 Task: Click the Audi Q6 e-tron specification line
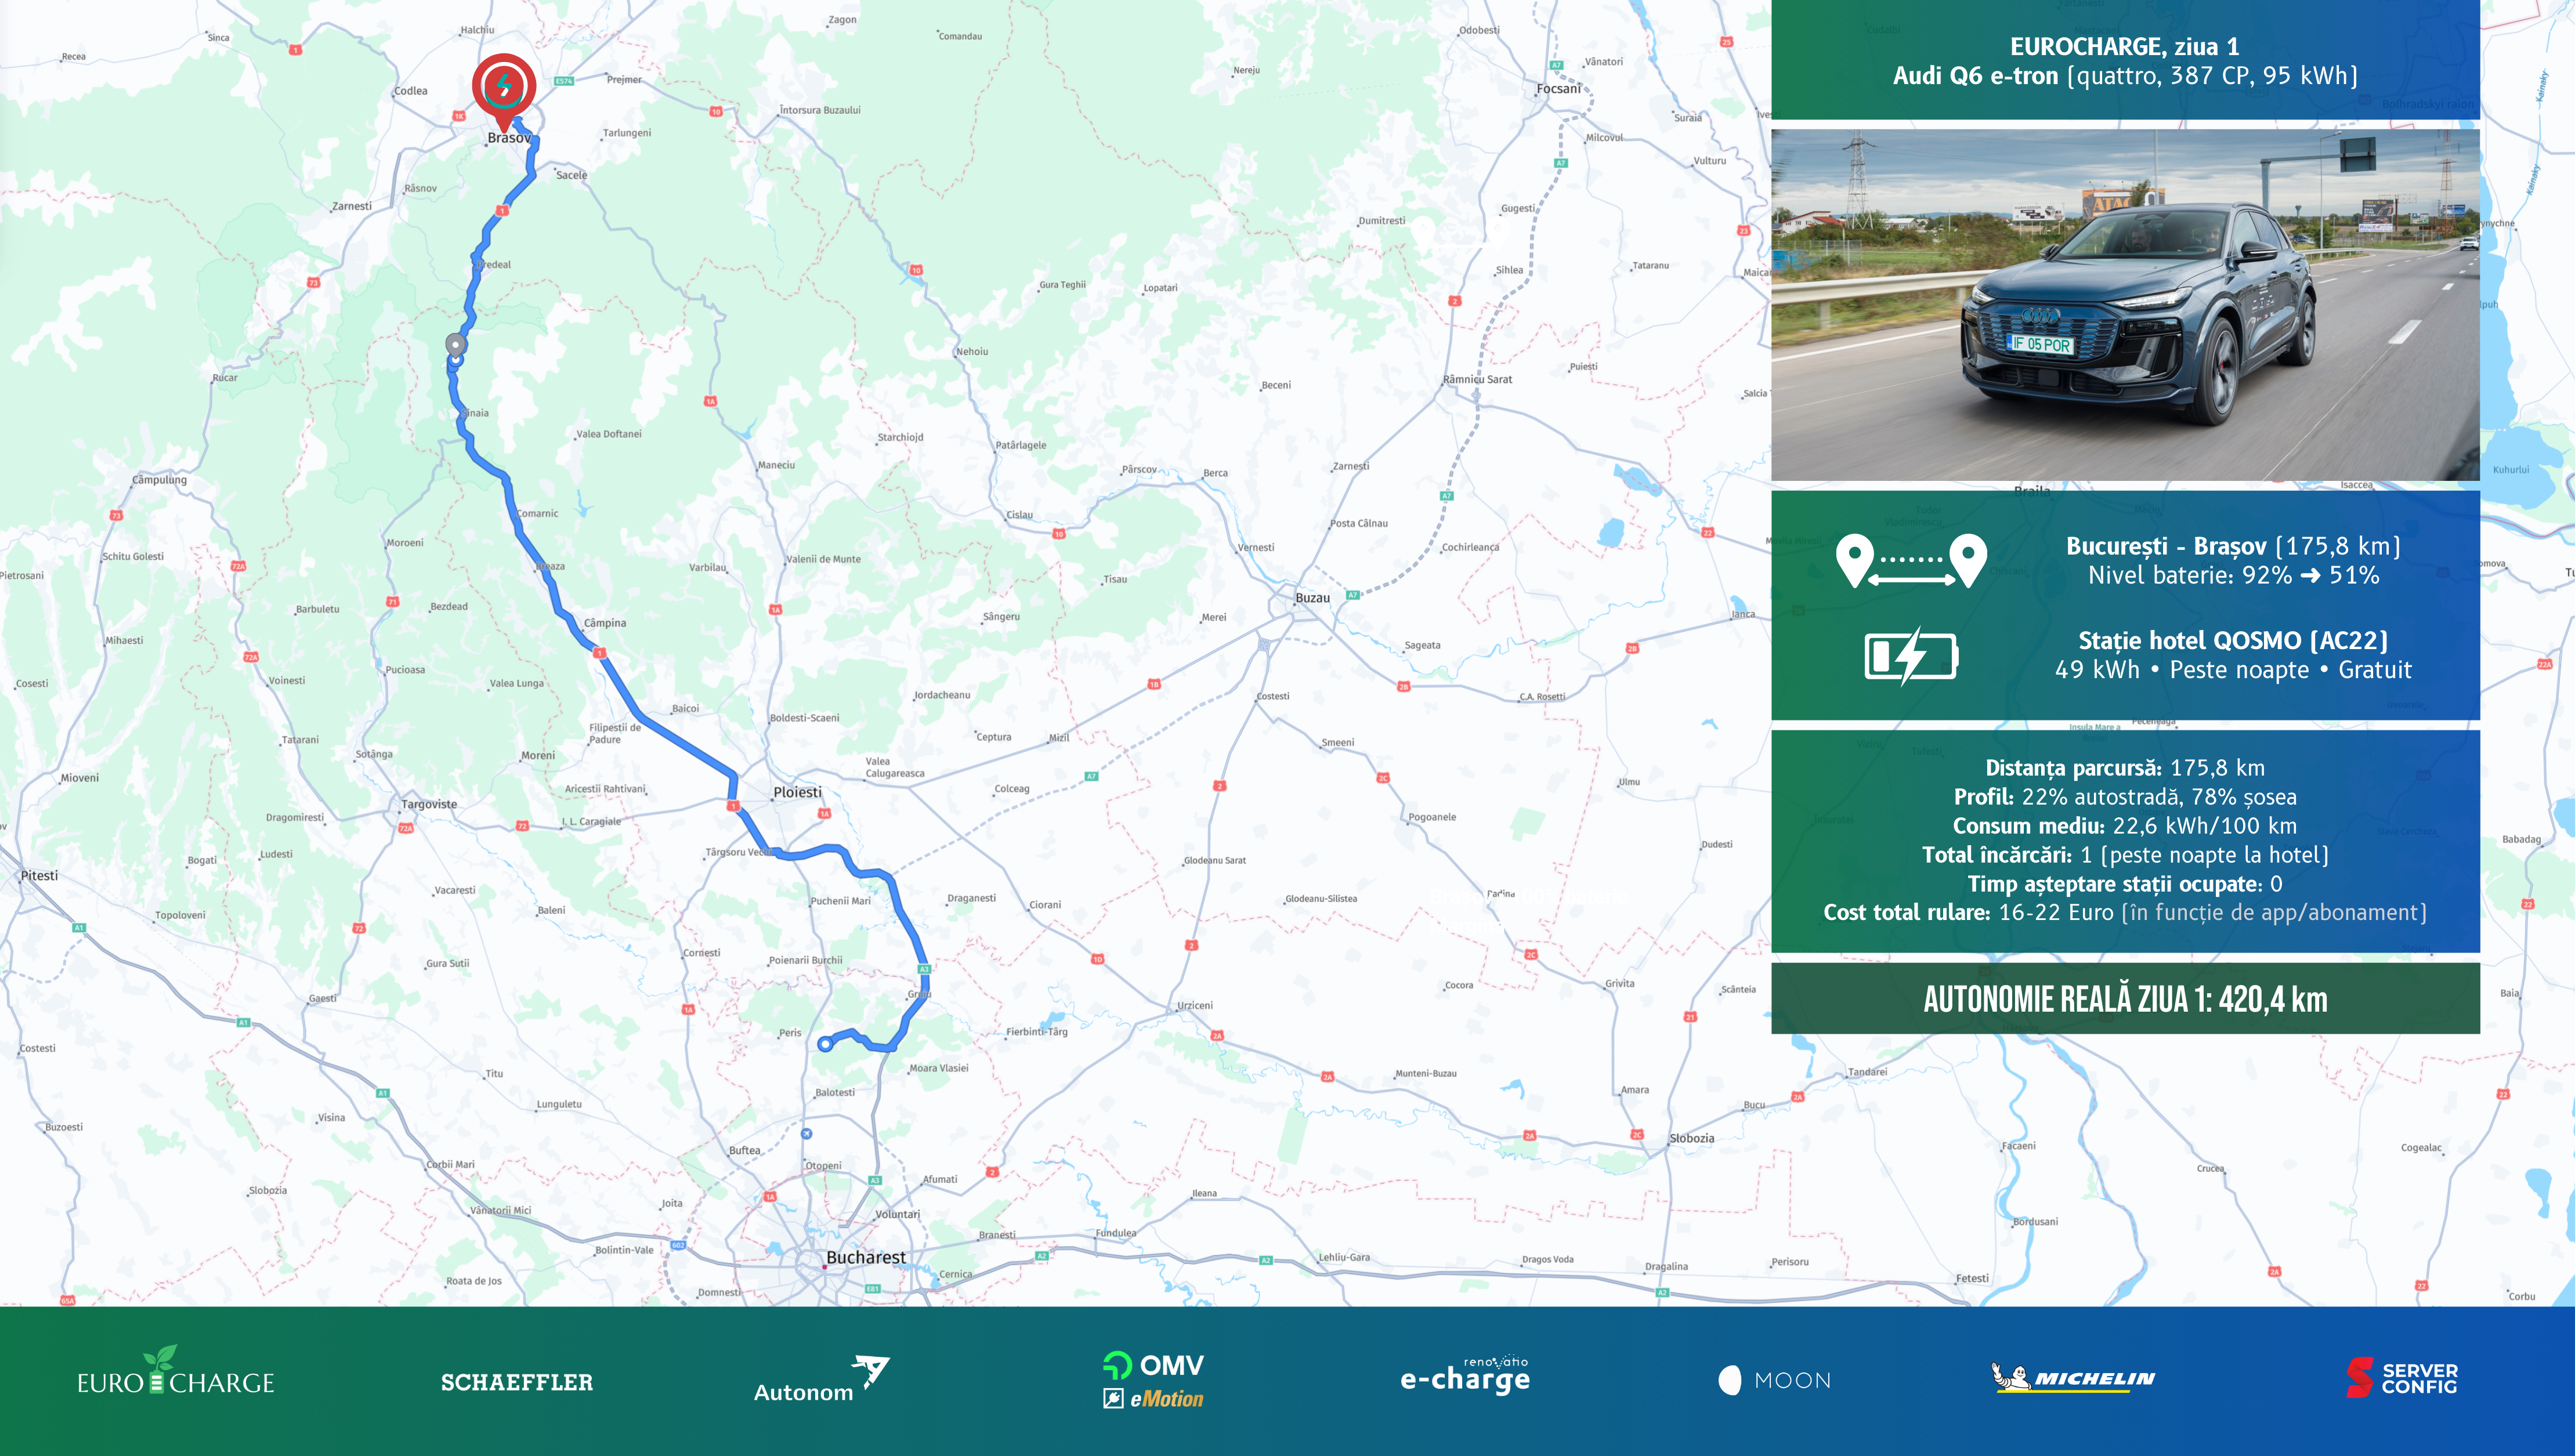(x=2125, y=76)
